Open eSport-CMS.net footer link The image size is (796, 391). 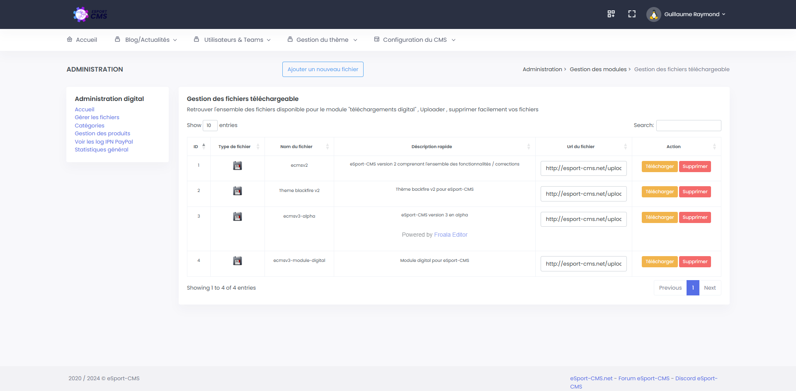[x=591, y=379]
